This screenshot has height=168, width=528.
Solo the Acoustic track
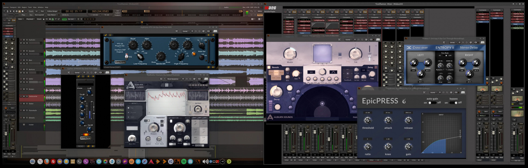pos(27,51)
